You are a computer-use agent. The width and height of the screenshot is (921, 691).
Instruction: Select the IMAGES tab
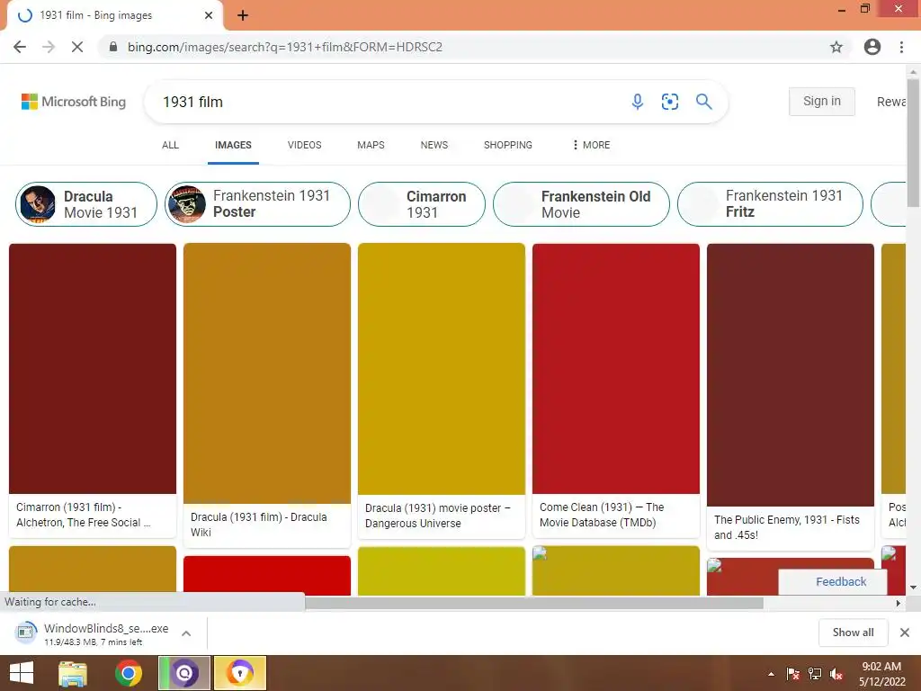coord(233,145)
